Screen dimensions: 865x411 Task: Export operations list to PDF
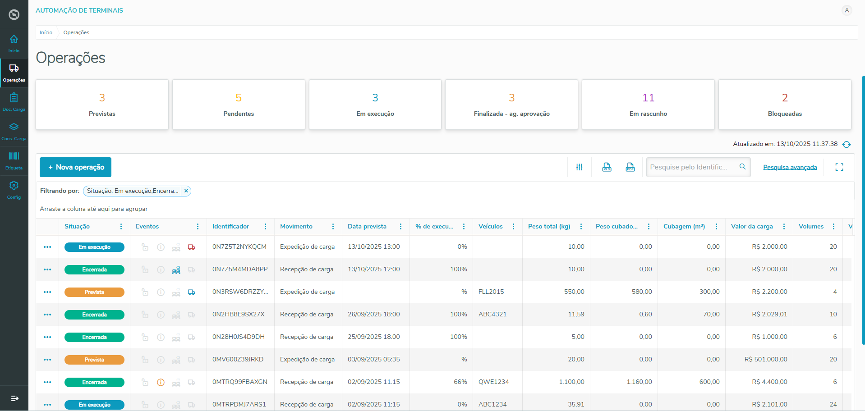[x=630, y=167]
